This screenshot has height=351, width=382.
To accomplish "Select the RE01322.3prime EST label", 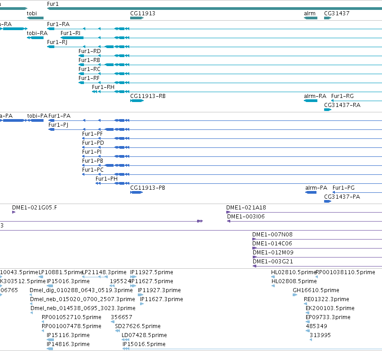I will click(326, 299).
